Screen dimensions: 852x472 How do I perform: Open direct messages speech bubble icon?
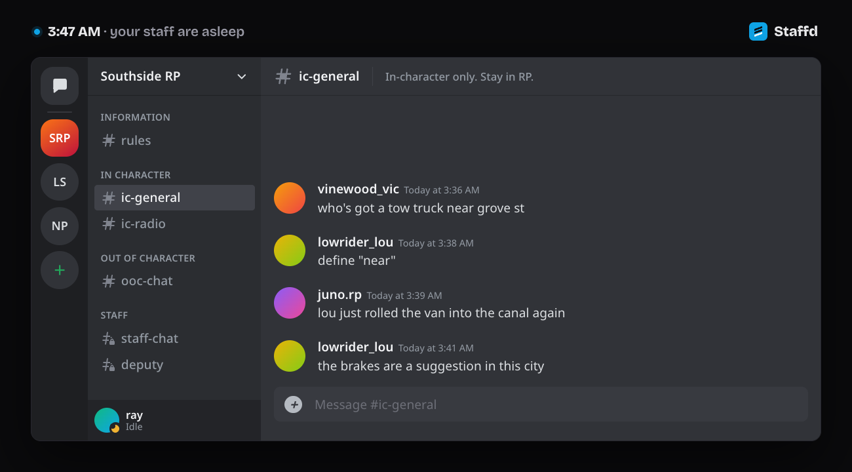point(60,86)
